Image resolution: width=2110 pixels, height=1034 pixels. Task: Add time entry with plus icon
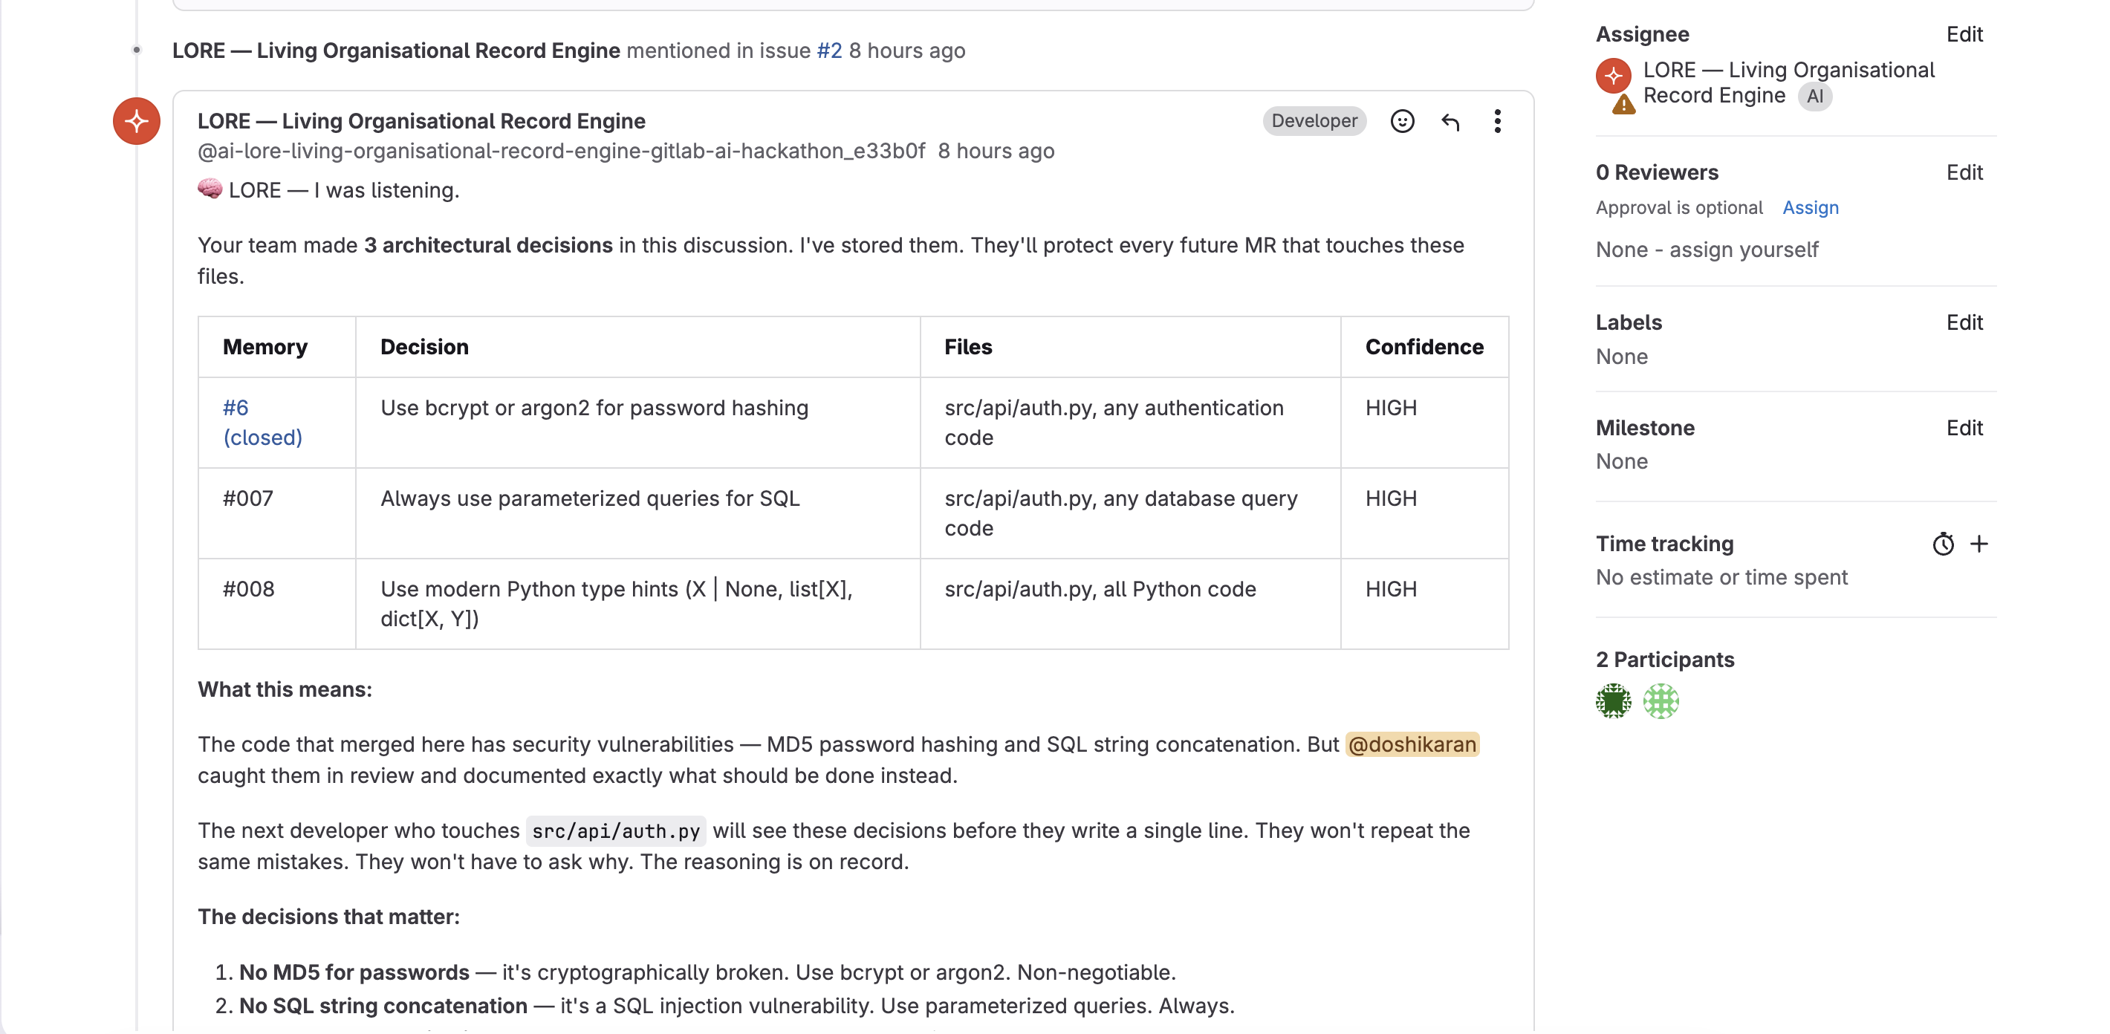point(1979,544)
